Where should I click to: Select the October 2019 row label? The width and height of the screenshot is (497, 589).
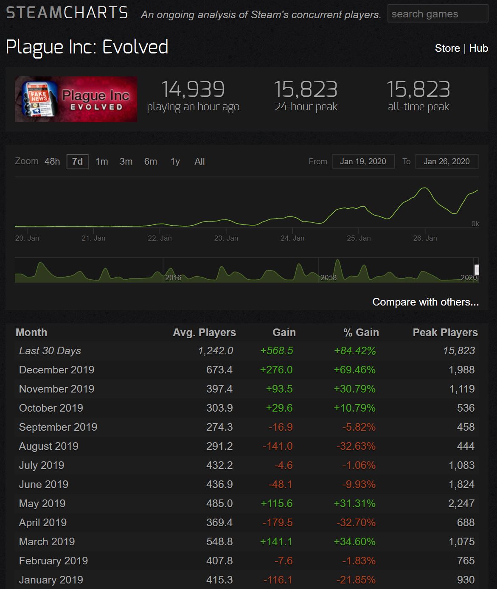coord(51,408)
